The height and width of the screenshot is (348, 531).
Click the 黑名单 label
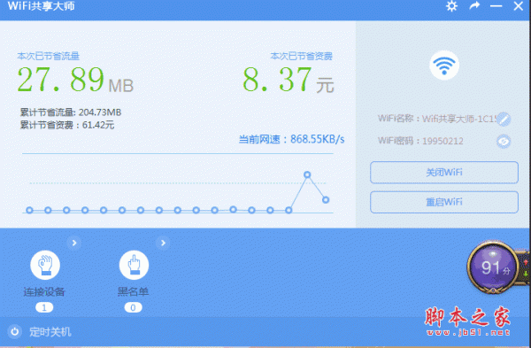pyautogui.click(x=133, y=291)
